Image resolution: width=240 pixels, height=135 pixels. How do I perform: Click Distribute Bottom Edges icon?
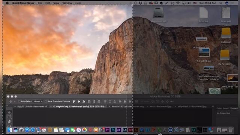pos(115,102)
